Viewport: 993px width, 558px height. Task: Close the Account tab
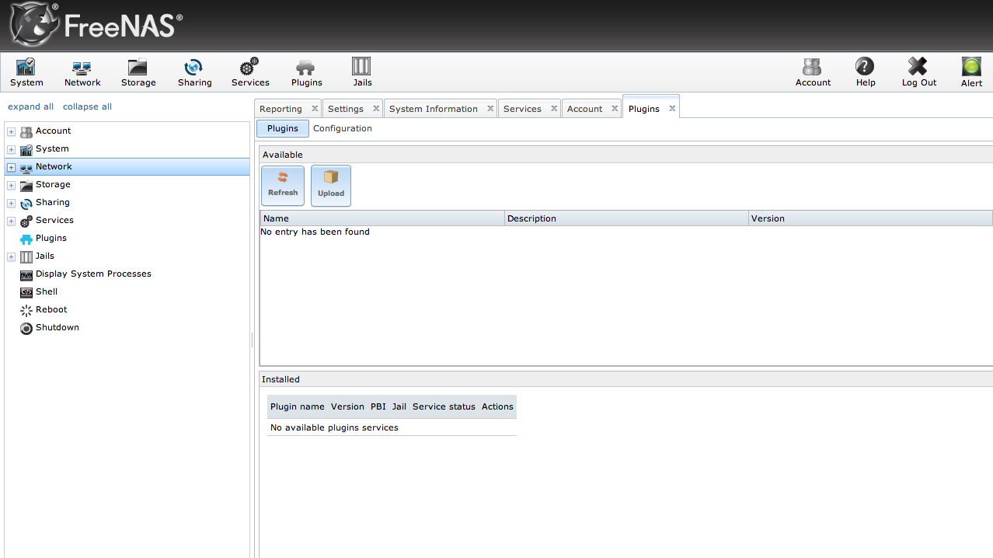point(615,109)
